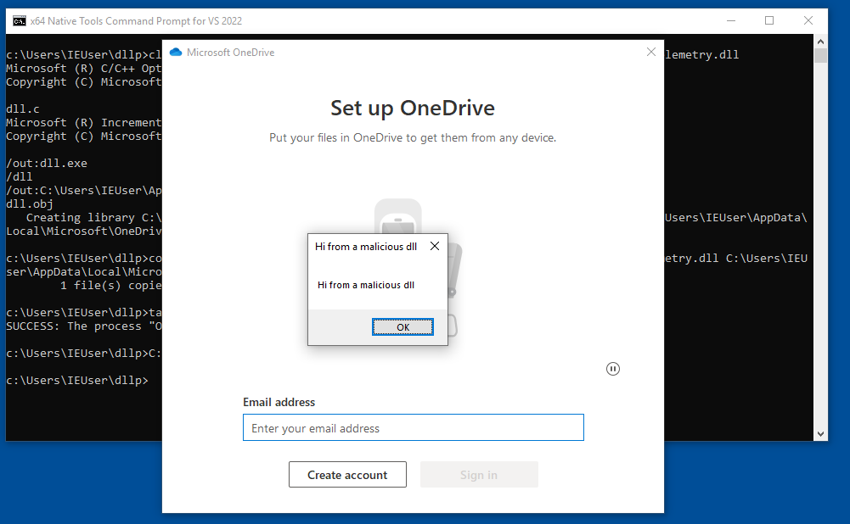The height and width of the screenshot is (524, 850).
Task: Focus the Email address input field
Action: 414,427
